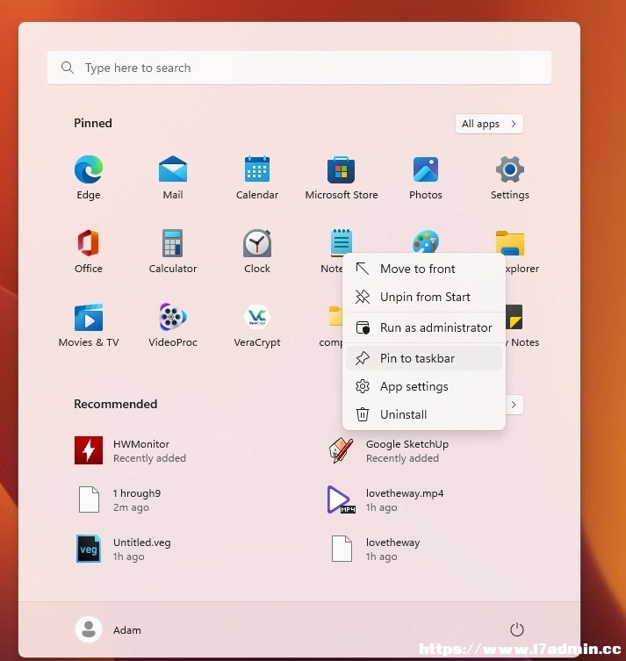Click the HWMonitor label text

(141, 444)
